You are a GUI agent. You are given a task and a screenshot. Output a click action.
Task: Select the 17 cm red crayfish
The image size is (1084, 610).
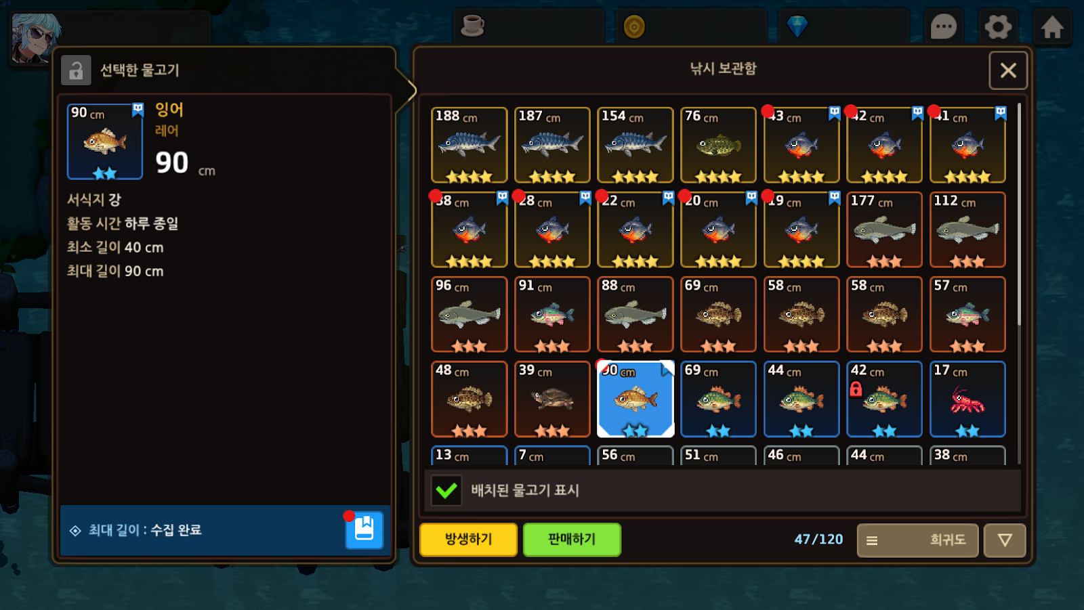[x=967, y=399]
